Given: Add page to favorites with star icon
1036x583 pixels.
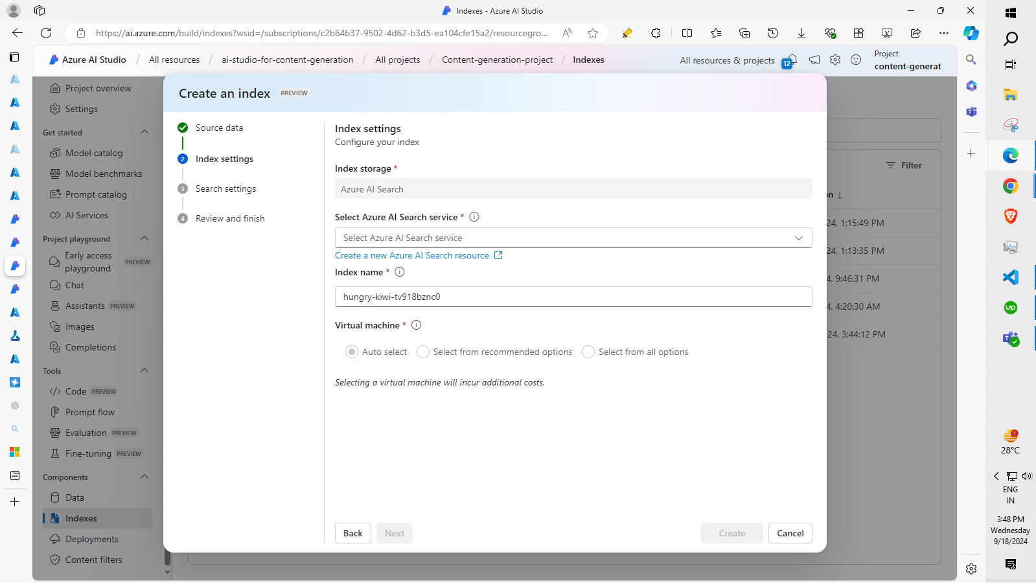Looking at the screenshot, I should coord(593,33).
